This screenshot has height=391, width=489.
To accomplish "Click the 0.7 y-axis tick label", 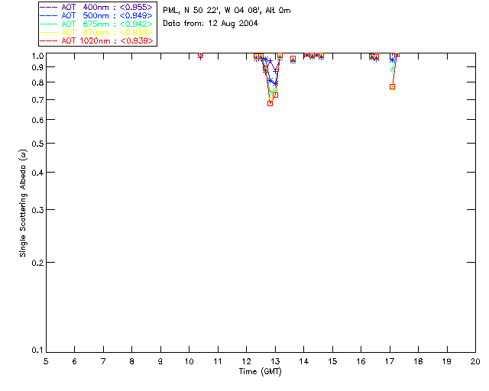I will [37, 100].
